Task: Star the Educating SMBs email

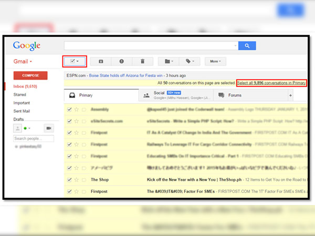Action: [76, 156]
